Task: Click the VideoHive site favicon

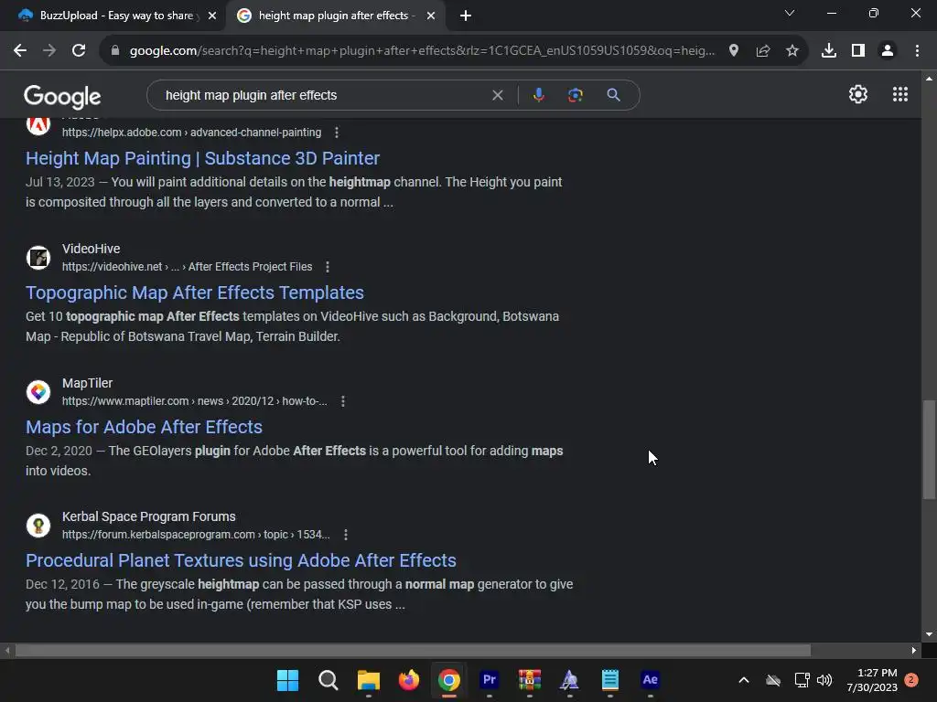Action: 38,257
